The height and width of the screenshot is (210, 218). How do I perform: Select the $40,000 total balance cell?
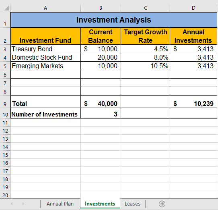101,102
